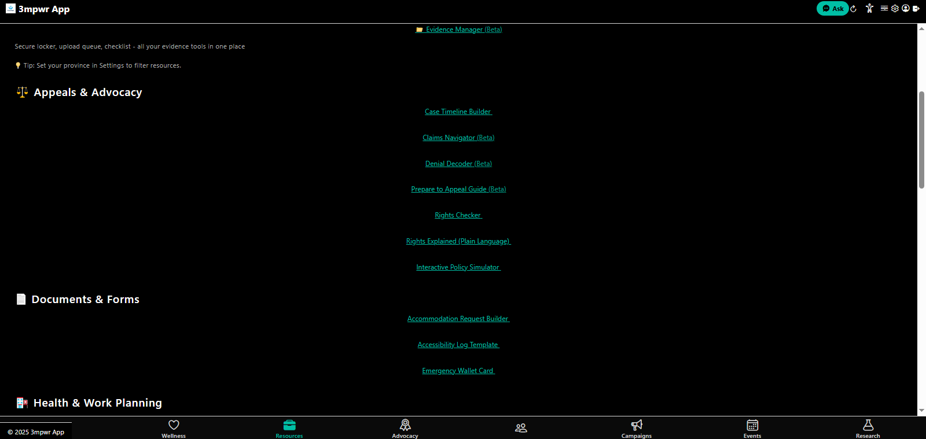Open the Emergency Wallet Card link
Viewport: 926px width, 439px height.
[458, 371]
